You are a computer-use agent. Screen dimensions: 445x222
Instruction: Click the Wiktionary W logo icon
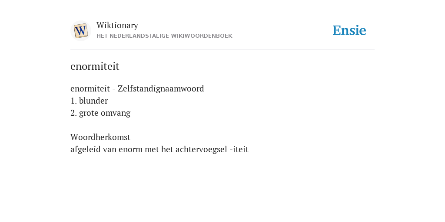(80, 31)
